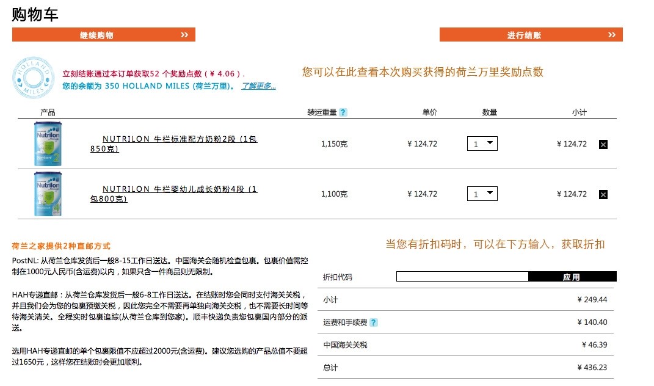Image resolution: width=654 pixels, height=386 pixels.
Task: Click the 装运重量 column header
Action: 322,112
